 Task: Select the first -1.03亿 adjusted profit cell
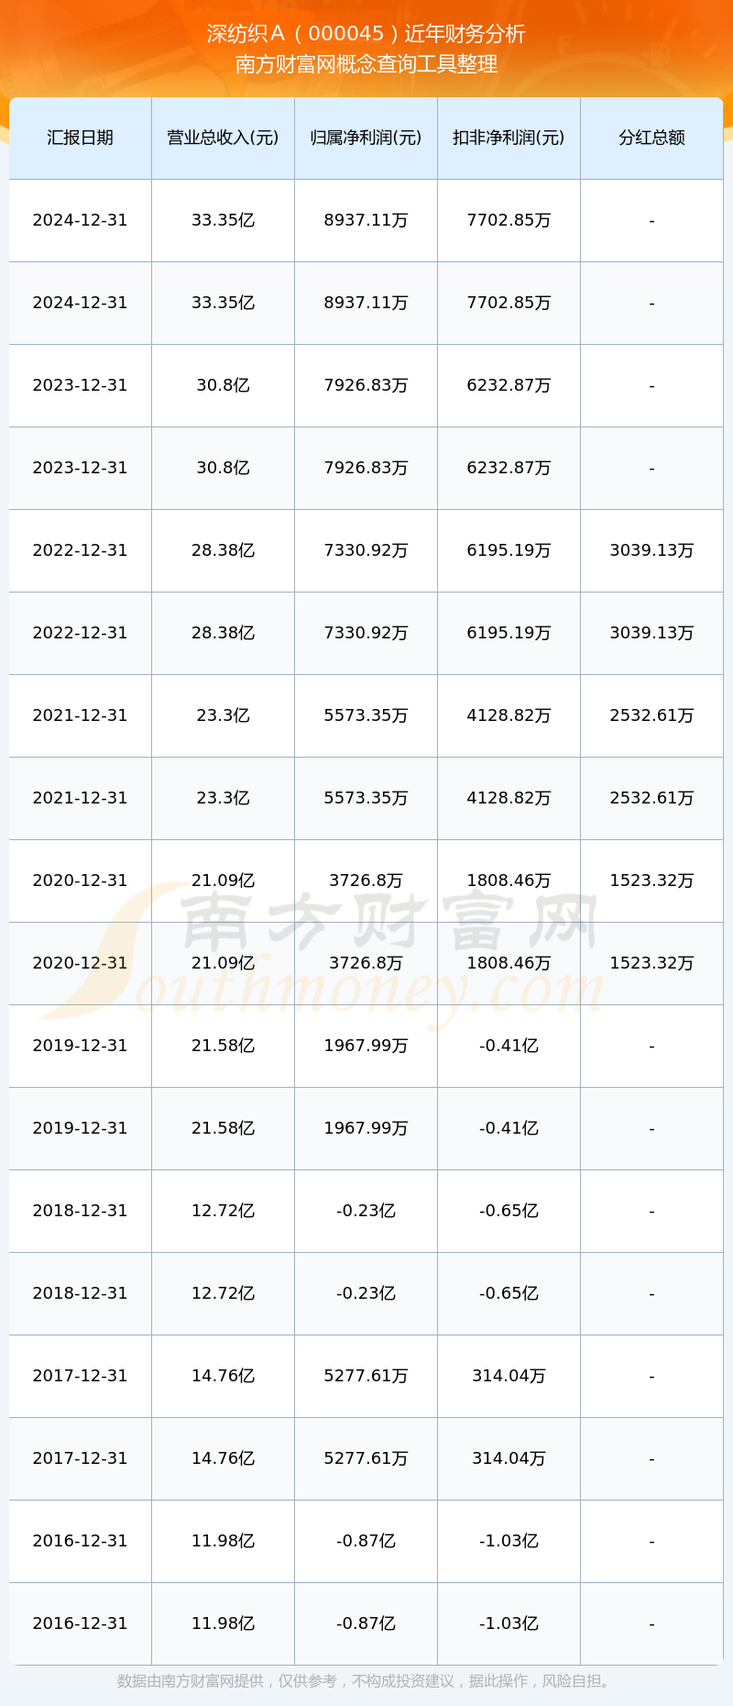click(x=509, y=1541)
